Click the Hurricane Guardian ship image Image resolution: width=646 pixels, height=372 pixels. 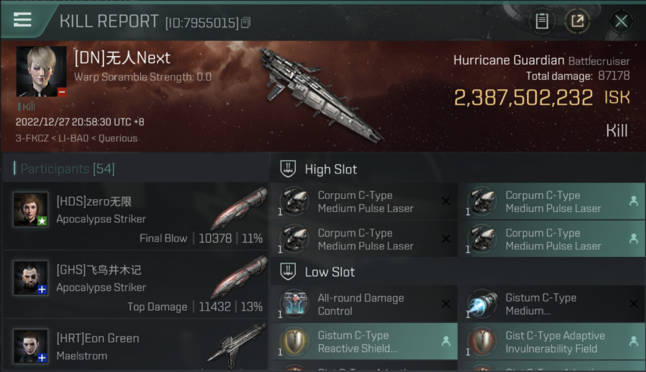tap(321, 94)
